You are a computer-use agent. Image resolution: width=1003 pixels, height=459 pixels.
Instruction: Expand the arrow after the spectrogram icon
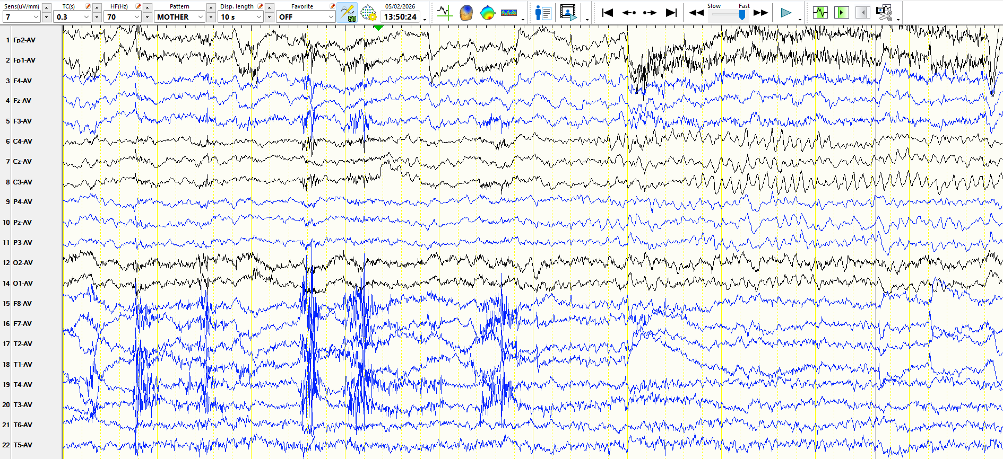coord(523,20)
